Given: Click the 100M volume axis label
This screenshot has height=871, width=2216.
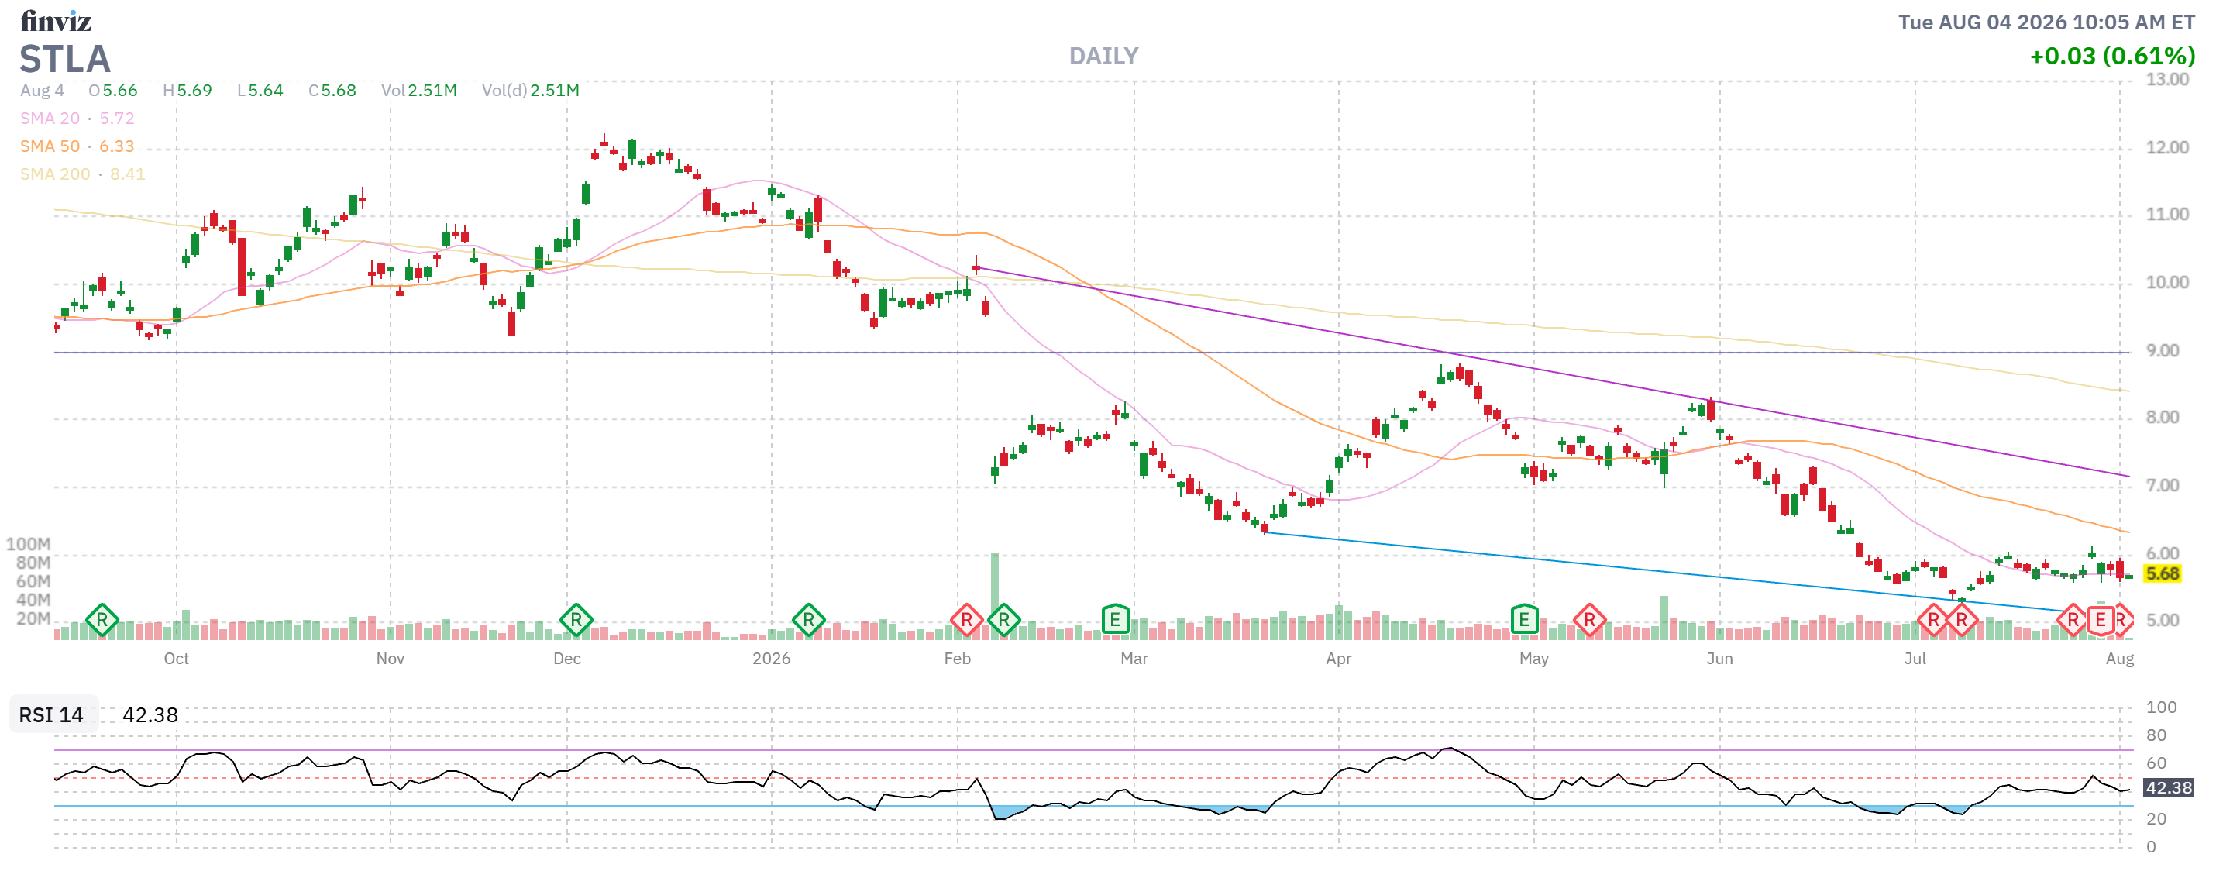Looking at the screenshot, I should click(29, 544).
